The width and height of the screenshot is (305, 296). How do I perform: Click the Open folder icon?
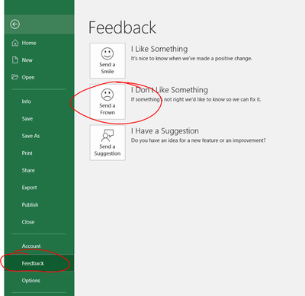(x=15, y=77)
